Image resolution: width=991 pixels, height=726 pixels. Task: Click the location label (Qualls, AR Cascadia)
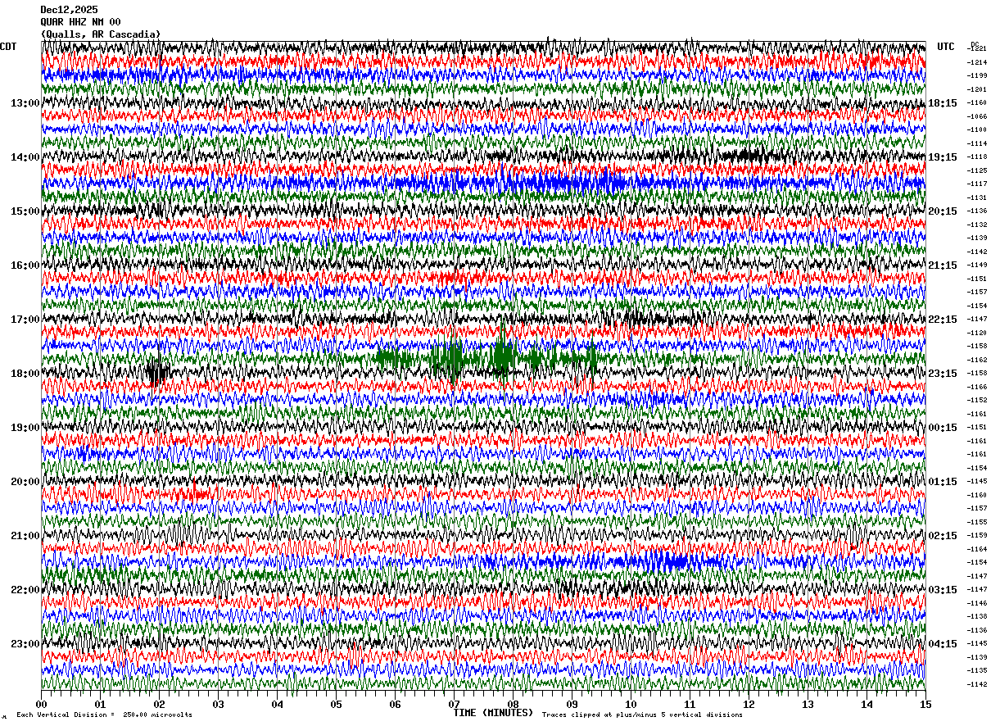pyautogui.click(x=101, y=34)
